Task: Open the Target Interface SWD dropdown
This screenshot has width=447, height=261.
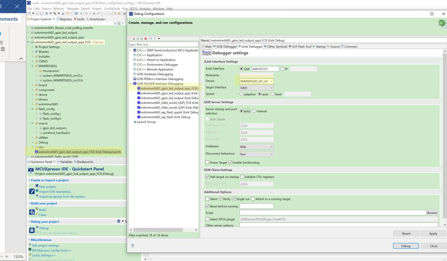Action: pos(256,88)
